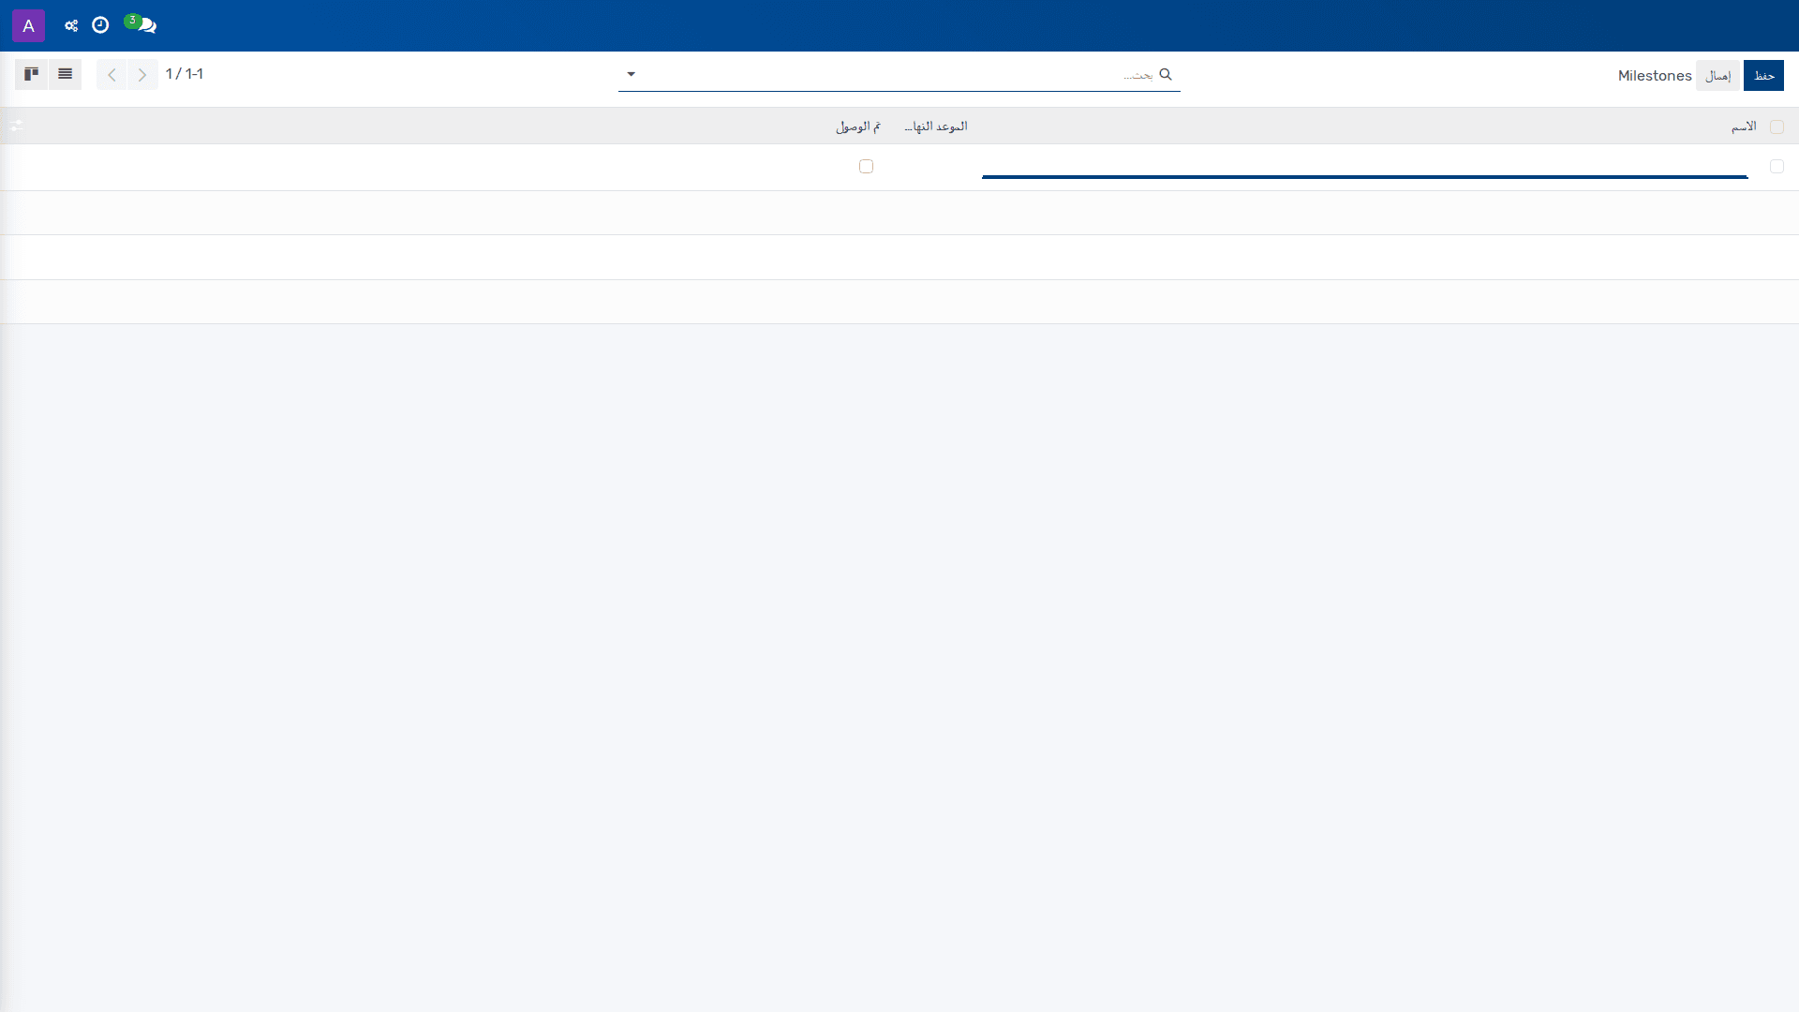The image size is (1799, 1012).
Task: Select the milestone row checkbox
Action: pyautogui.click(x=1777, y=166)
